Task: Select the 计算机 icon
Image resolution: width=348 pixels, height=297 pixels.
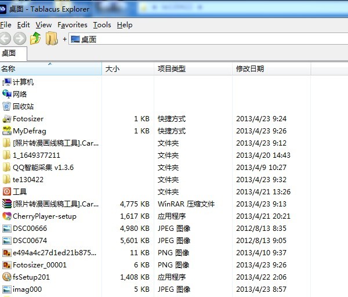Action: point(6,82)
